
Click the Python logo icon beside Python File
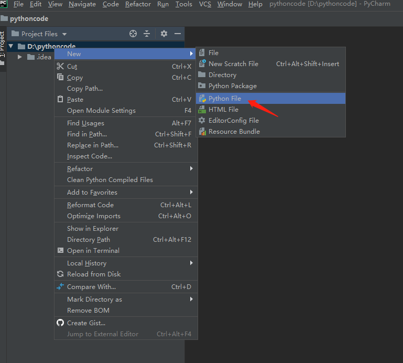point(202,98)
